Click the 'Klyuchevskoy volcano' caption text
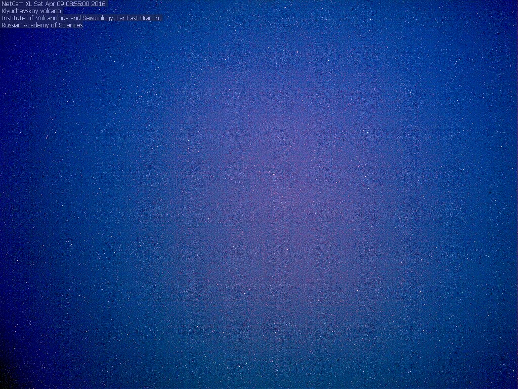 click(x=31, y=11)
